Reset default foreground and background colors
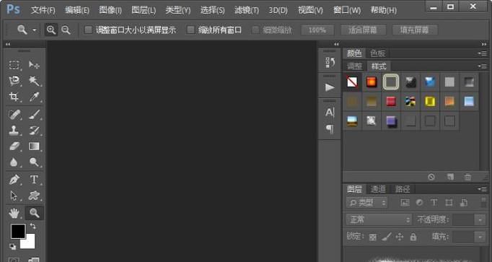This screenshot has height=262, width=492. [12, 247]
